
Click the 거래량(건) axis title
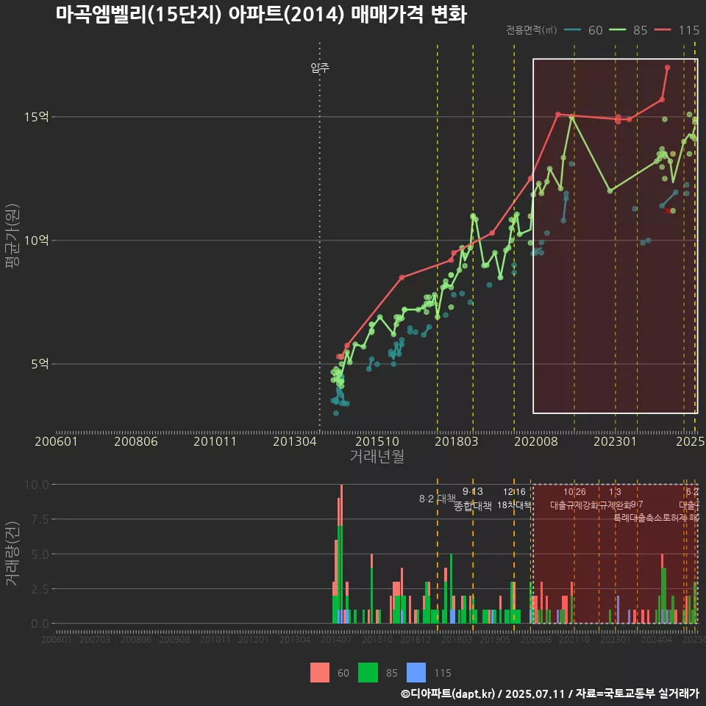13,553
